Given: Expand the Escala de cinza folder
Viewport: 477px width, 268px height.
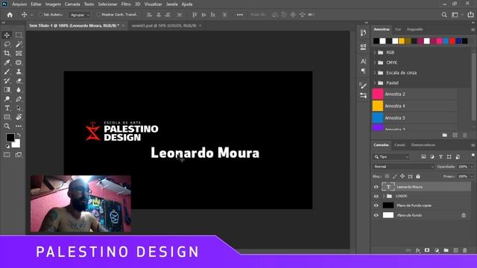Looking at the screenshot, I should pos(375,73).
